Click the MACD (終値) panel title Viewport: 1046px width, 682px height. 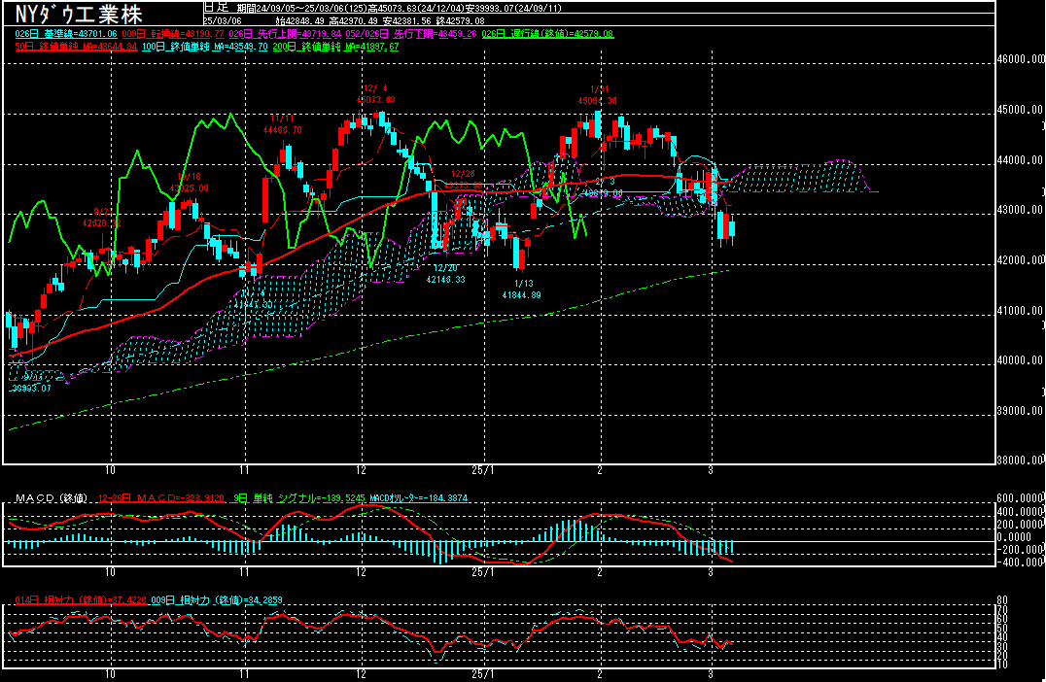pyautogui.click(x=52, y=498)
